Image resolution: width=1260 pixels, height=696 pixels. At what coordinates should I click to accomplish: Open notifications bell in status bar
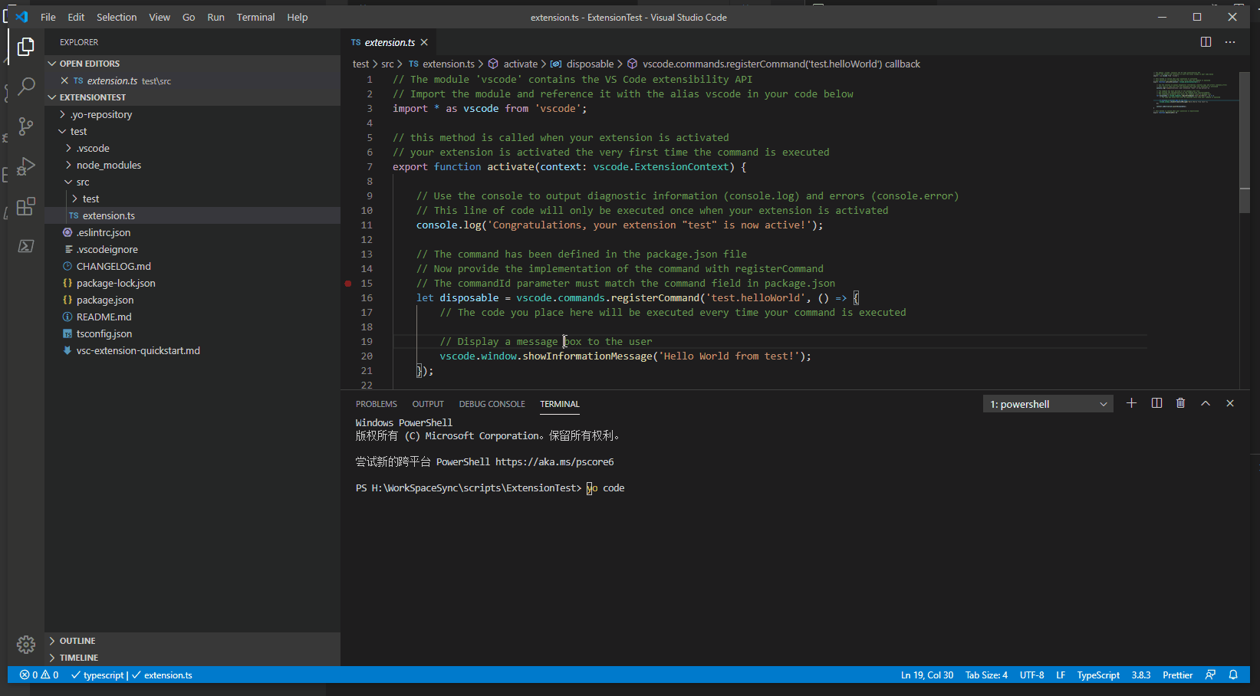point(1233,675)
